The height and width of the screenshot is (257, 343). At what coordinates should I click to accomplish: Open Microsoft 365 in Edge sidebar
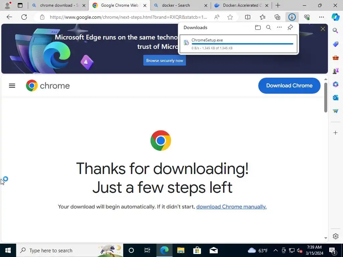[335, 84]
